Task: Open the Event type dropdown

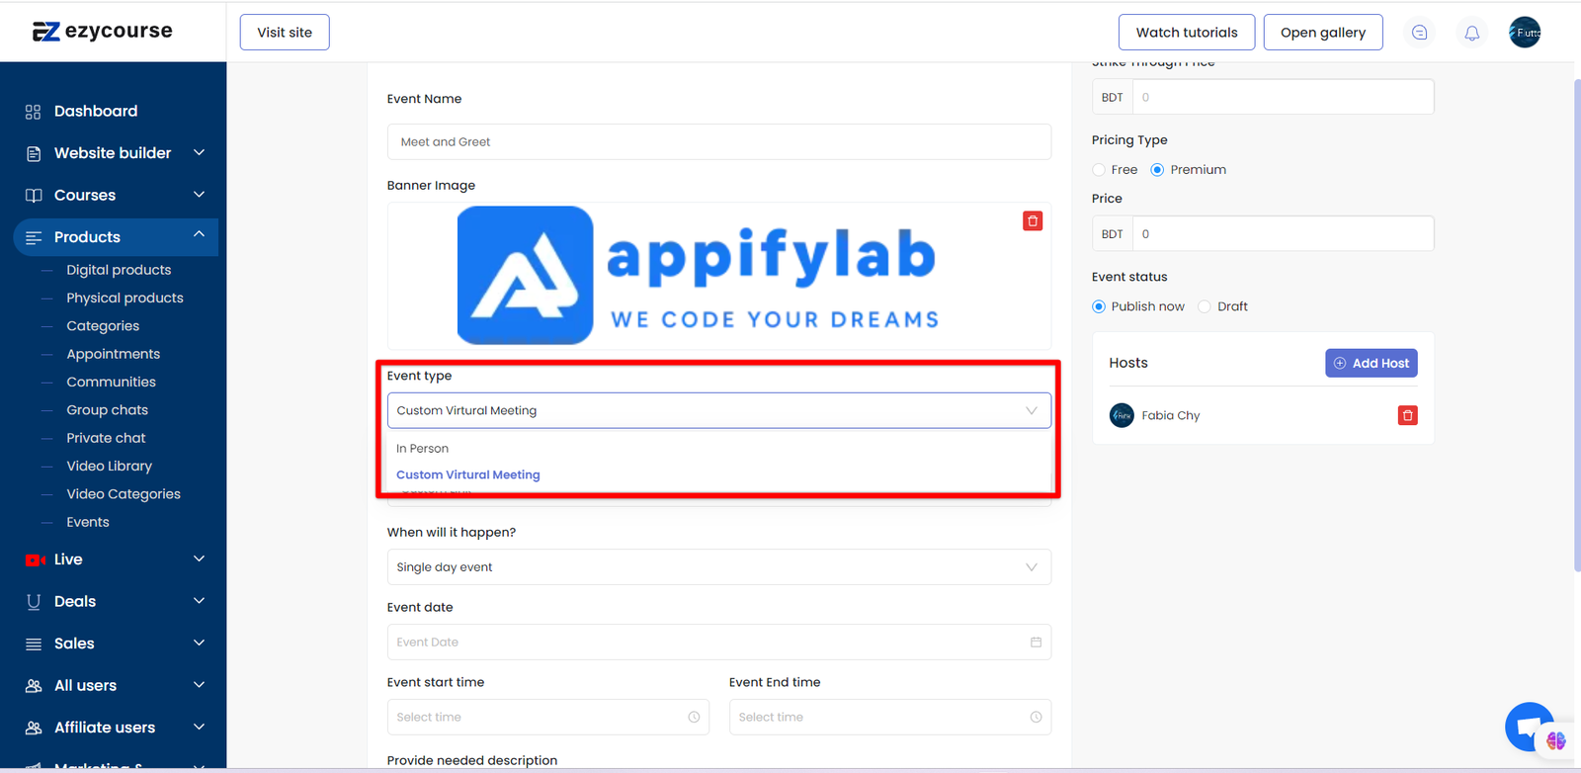Action: (x=718, y=411)
